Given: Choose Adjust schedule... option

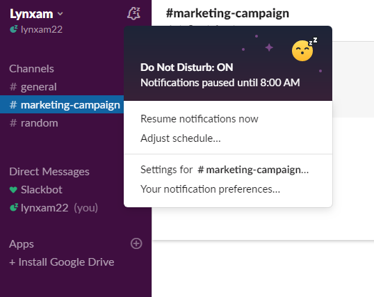Looking at the screenshot, I should [181, 138].
